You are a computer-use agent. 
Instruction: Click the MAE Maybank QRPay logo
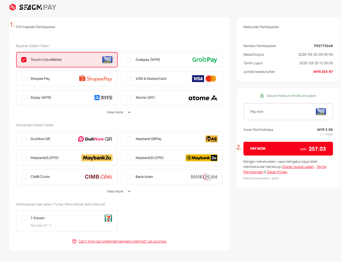coord(211,139)
